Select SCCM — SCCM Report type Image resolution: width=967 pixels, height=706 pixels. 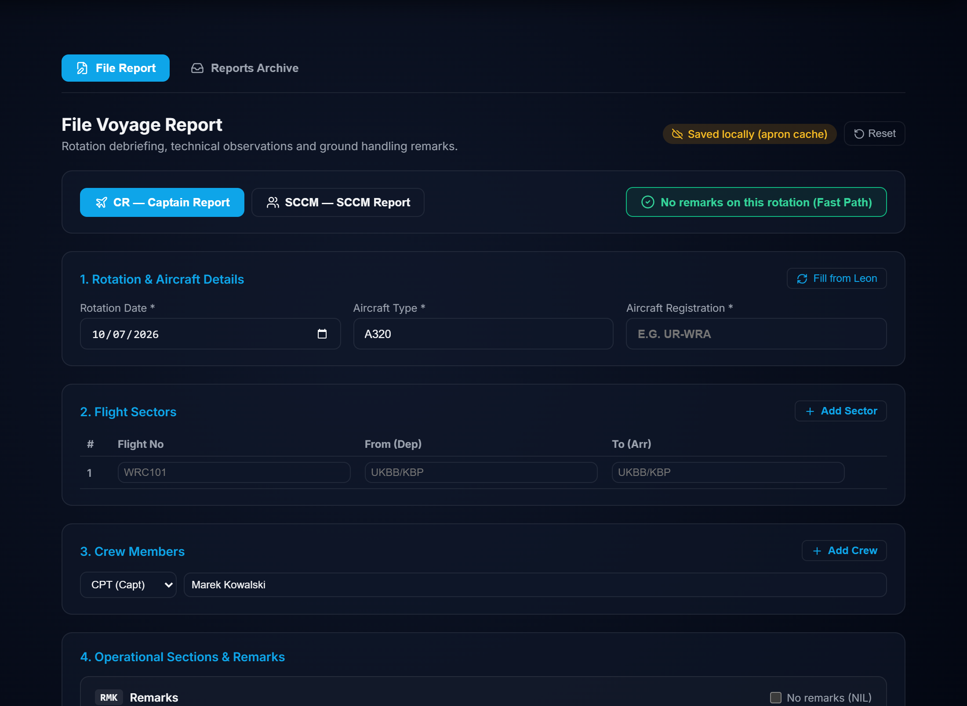coord(338,202)
